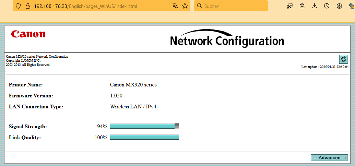Click the shield tracking protection icon
Screen dimensions: 355x166
click(x=18, y=6)
